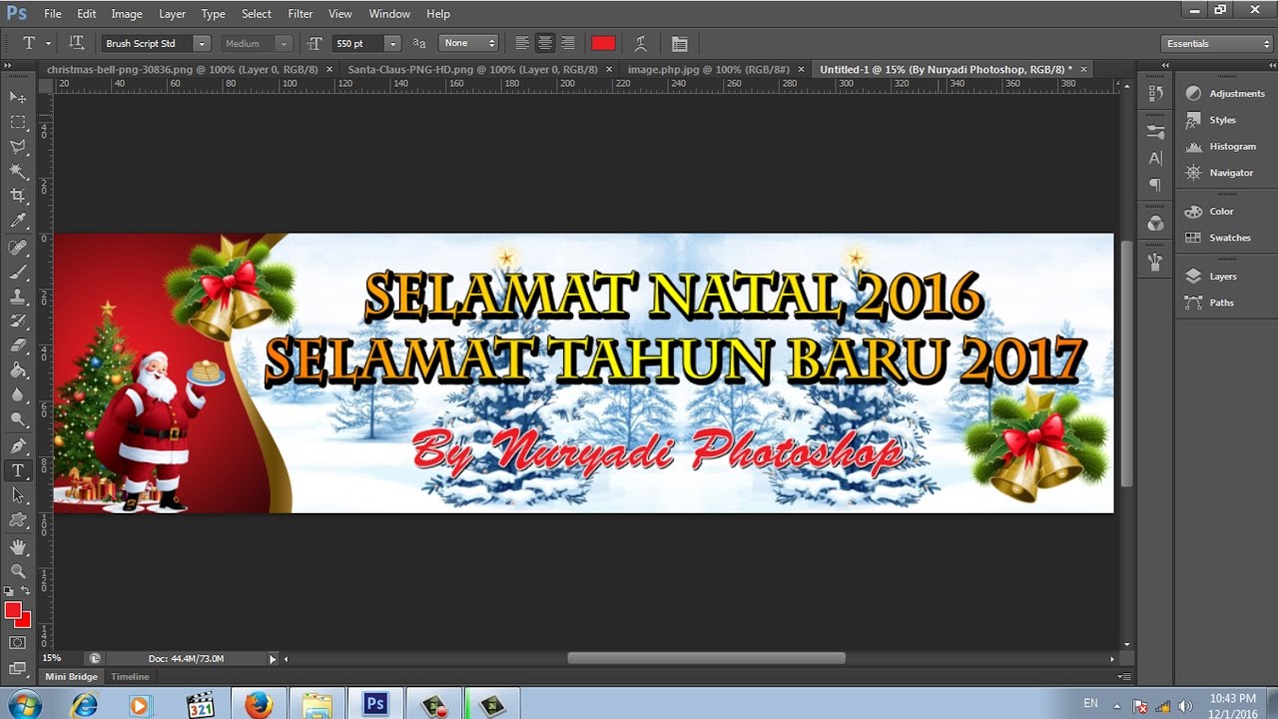
Task: Open the Essentials workspace dropdown
Action: 1218,43
